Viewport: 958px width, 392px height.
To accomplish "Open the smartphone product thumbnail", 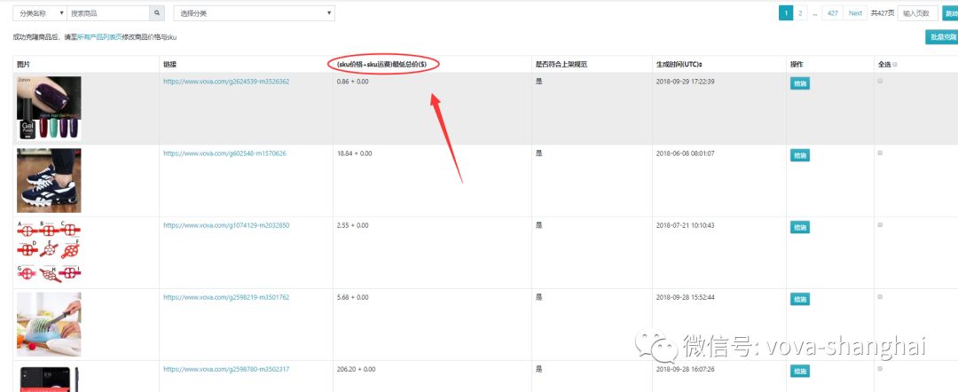I will point(49,380).
